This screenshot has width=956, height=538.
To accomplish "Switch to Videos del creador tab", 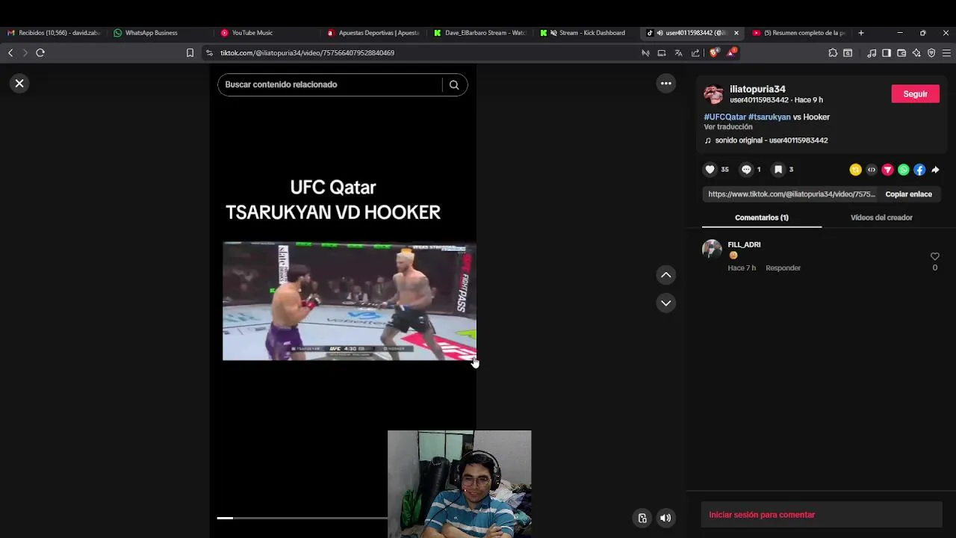I will 881,217.
